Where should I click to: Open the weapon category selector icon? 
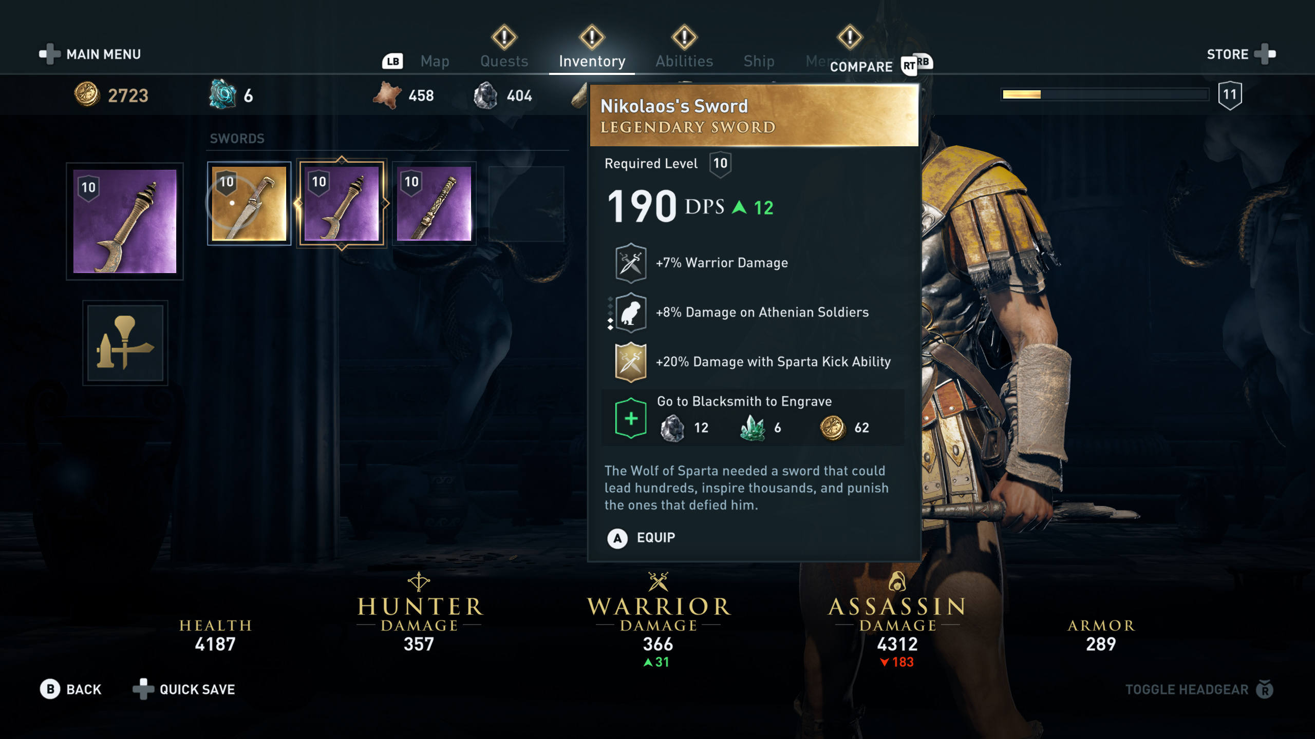(125, 343)
